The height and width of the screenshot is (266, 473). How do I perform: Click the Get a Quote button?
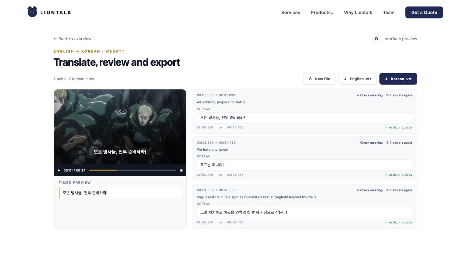[424, 12]
